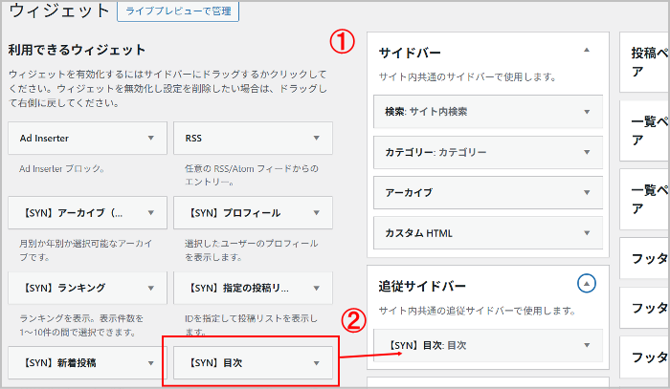Collapse the サイドバー widget area
The width and height of the screenshot is (670, 389).
pyautogui.click(x=587, y=50)
